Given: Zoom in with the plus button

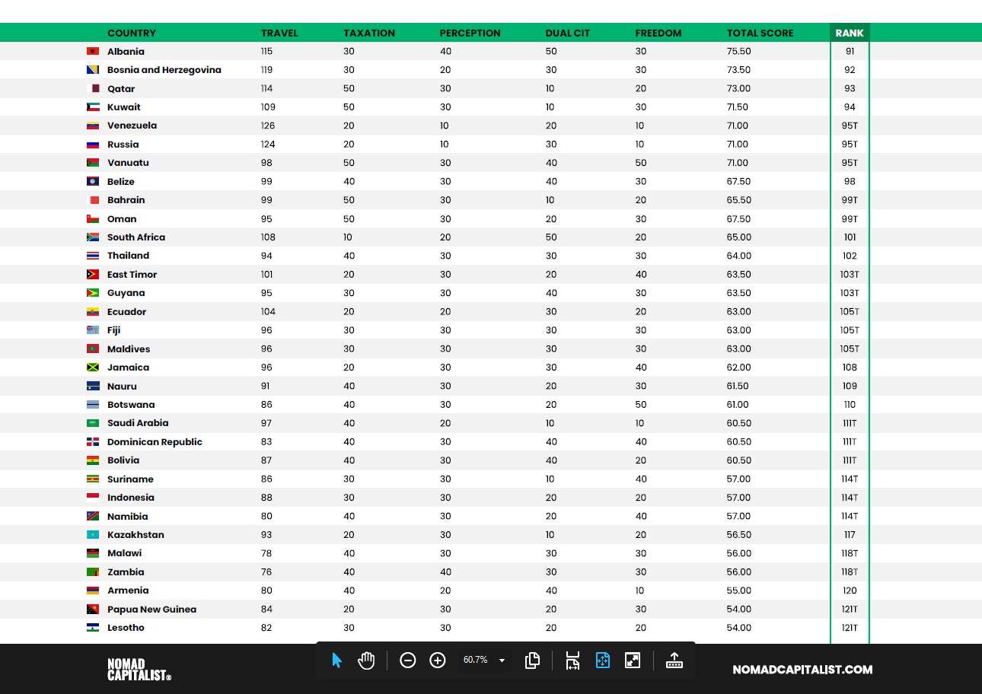Looking at the screenshot, I should [438, 661].
